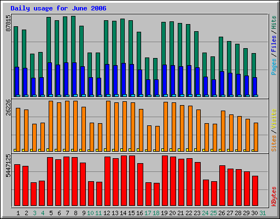The width and height of the screenshot is (280, 219).
Task: Click day label 5 on x-axis
Action: coord(51,213)
